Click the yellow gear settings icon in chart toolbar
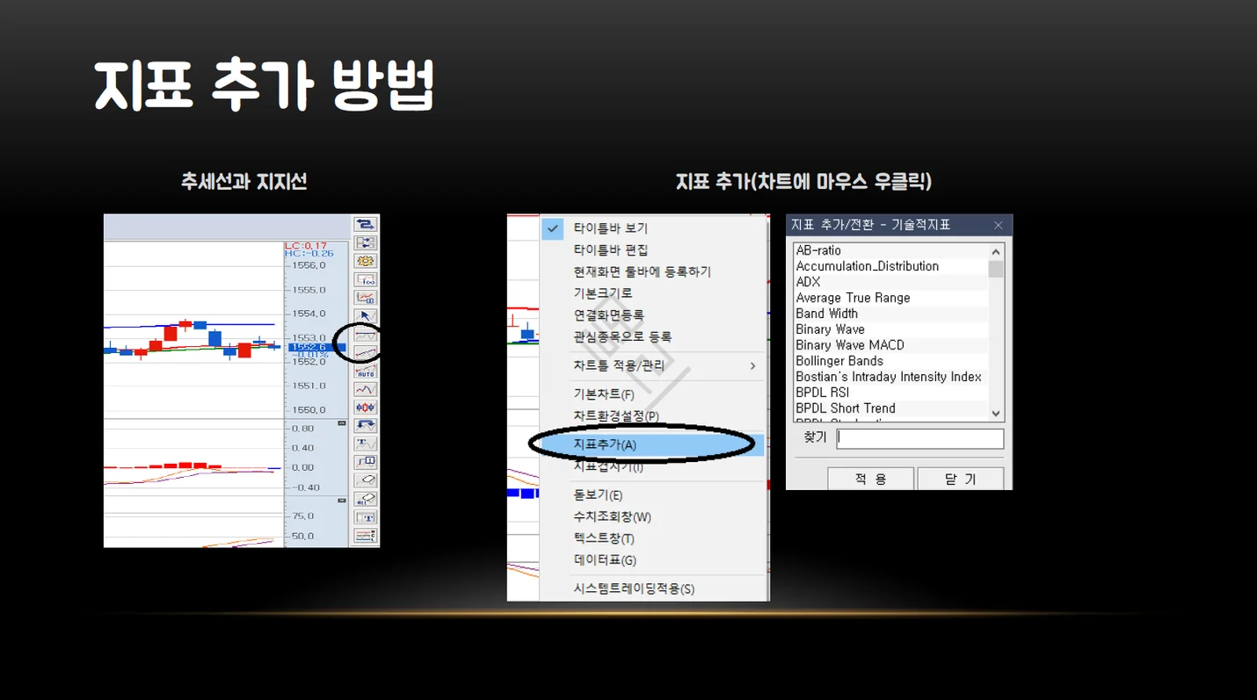 tap(366, 261)
